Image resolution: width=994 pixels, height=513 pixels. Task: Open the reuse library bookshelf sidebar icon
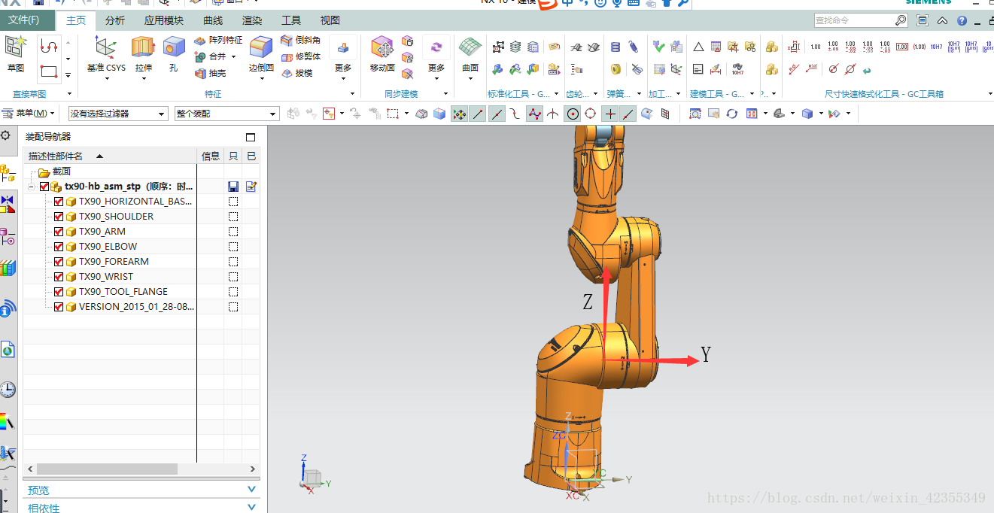[x=8, y=269]
